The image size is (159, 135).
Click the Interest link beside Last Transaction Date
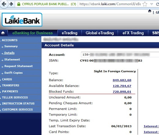pyautogui.click(x=151, y=126)
